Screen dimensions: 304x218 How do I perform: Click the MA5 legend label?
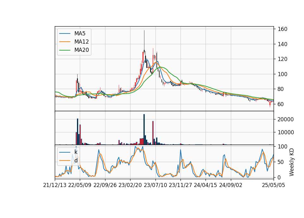(80, 33)
